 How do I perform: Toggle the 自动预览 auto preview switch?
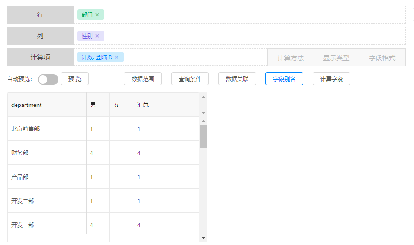click(x=48, y=79)
